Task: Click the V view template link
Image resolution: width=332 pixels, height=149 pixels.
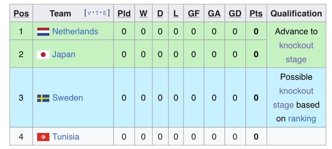Action: (x=90, y=13)
